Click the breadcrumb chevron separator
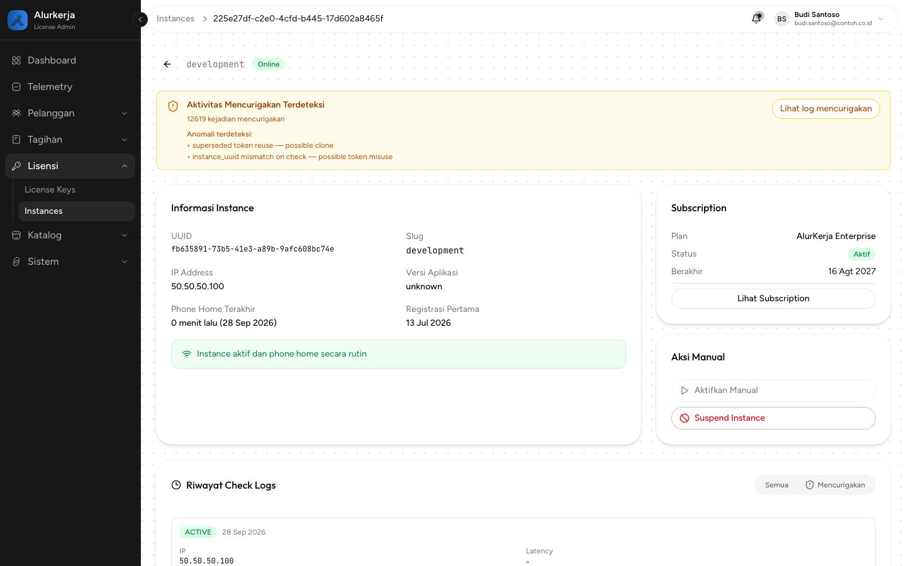This screenshot has width=906, height=566. click(204, 19)
